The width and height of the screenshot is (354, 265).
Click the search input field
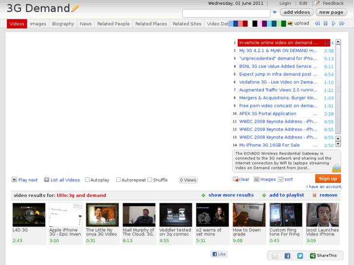[x=226, y=13]
